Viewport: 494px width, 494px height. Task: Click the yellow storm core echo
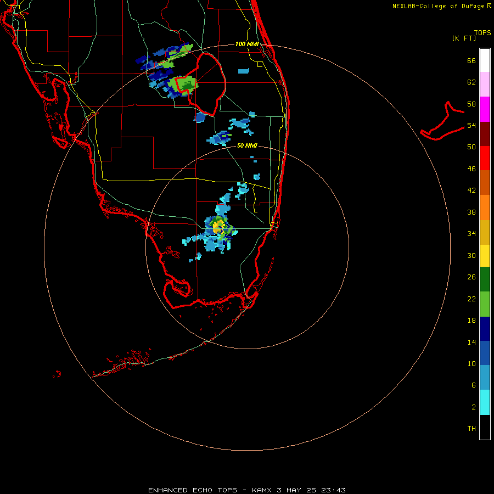pos(218,227)
